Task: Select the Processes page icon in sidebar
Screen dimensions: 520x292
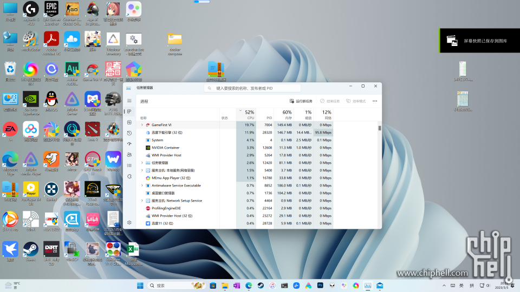Action: (x=129, y=111)
